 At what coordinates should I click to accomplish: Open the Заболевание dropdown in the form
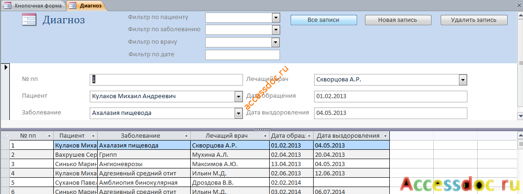pyautogui.click(x=238, y=113)
